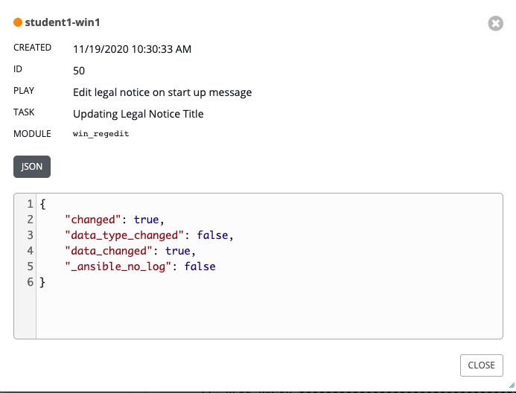This screenshot has height=393, width=516.
Task: Click line number 6 in the gutter
Action: click(x=29, y=282)
